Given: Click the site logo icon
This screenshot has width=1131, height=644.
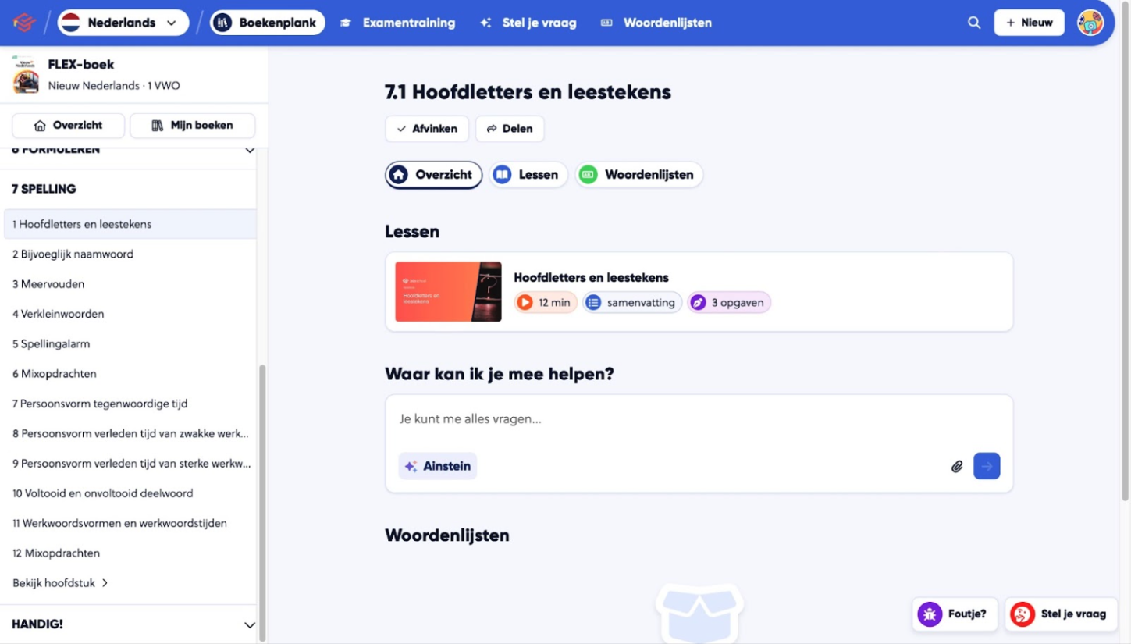Looking at the screenshot, I should coord(24,23).
